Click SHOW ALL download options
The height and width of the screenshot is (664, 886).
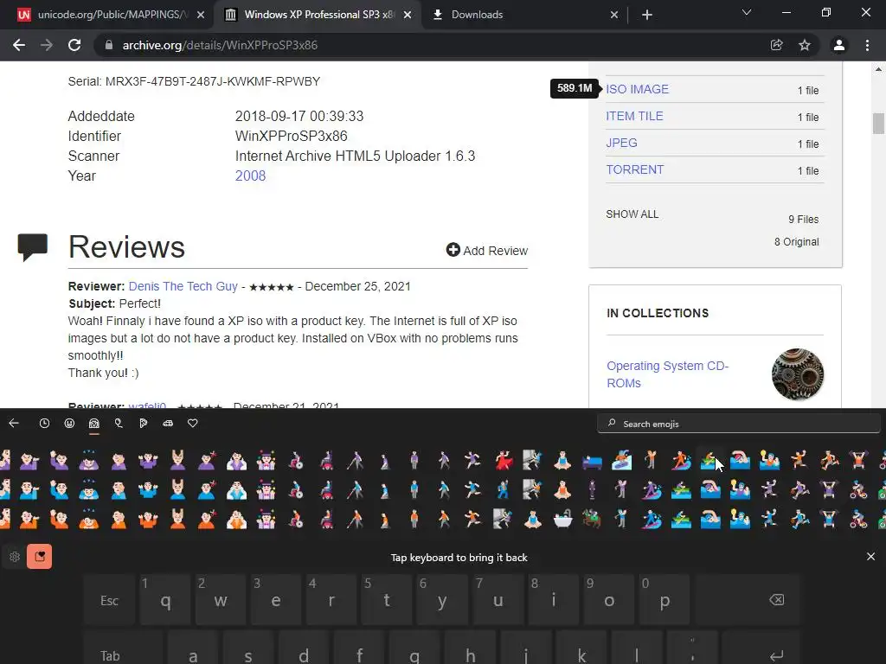(x=632, y=214)
